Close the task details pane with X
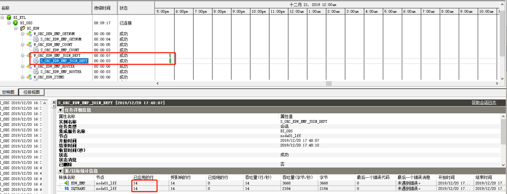Image resolution: width=507 pixels, height=194 pixels. pyautogui.click(x=54, y=102)
